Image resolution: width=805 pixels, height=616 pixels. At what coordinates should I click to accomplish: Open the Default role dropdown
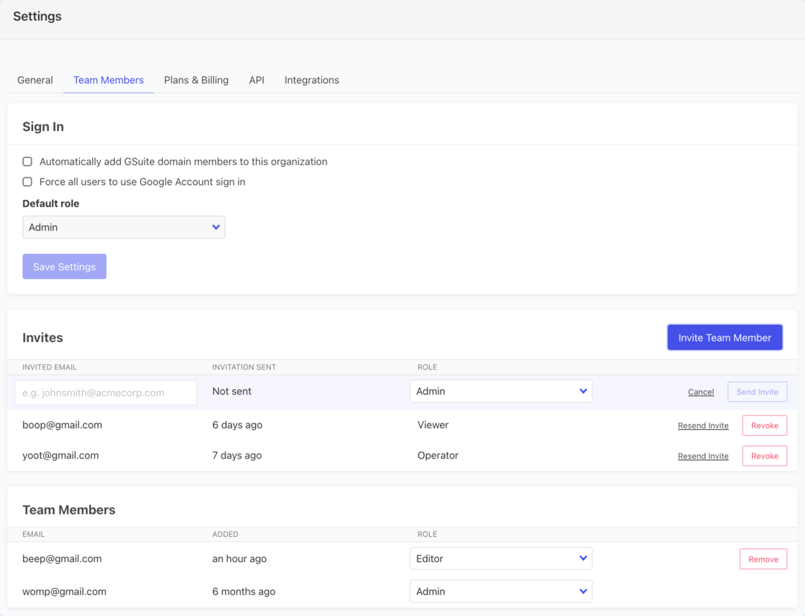[x=124, y=227]
